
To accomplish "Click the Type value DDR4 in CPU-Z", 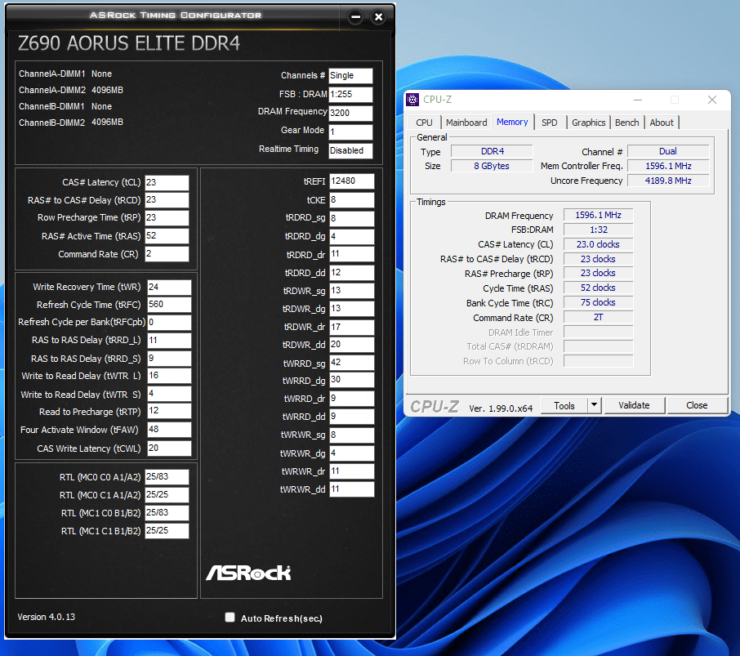I will click(492, 151).
